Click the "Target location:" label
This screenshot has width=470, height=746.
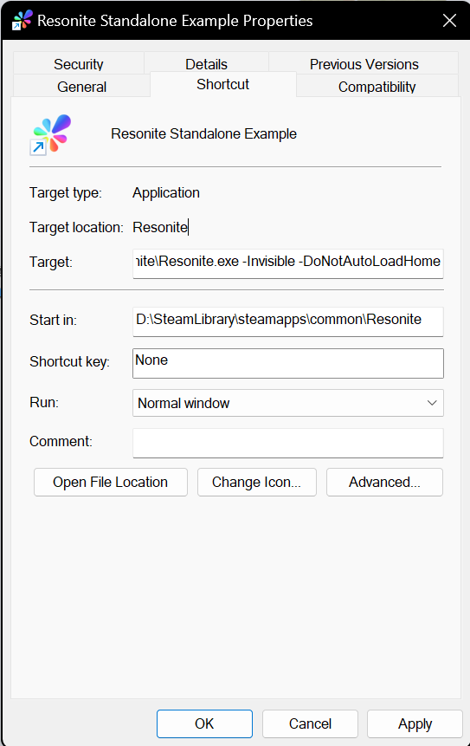[x=76, y=227]
